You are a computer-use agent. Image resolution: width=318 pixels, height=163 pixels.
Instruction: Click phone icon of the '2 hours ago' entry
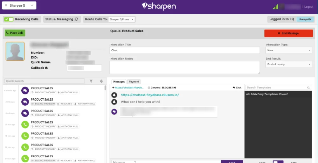click(x=25, y=159)
